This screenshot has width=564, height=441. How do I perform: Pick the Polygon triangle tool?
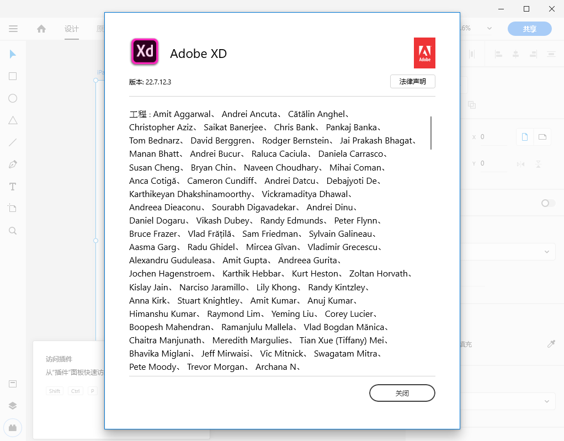(13, 120)
